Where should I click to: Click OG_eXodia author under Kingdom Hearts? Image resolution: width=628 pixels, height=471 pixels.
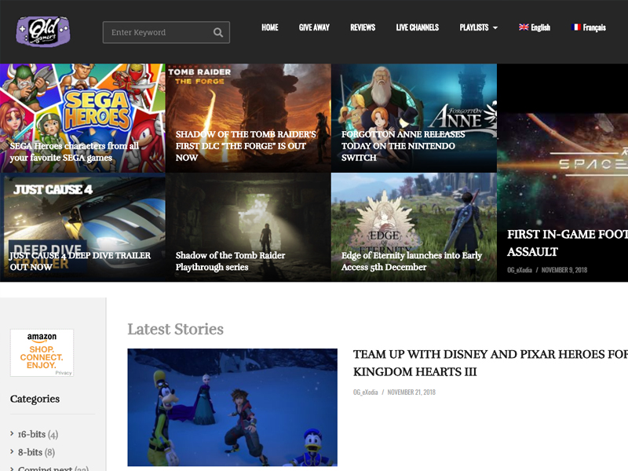tap(365, 392)
